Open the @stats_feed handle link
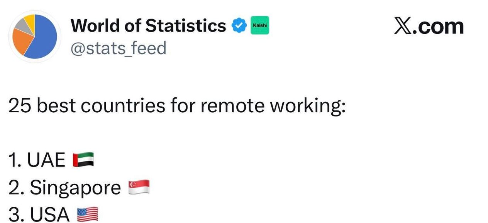 (x=118, y=48)
